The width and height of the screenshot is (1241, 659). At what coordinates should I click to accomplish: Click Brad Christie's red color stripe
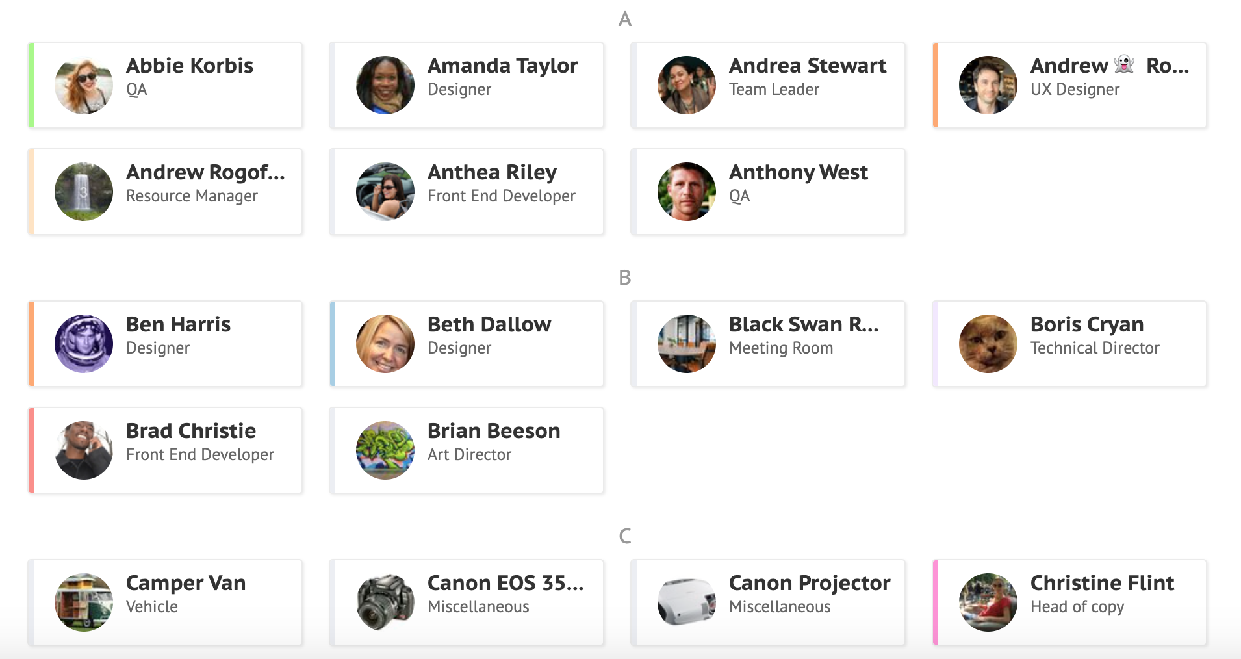[31, 450]
